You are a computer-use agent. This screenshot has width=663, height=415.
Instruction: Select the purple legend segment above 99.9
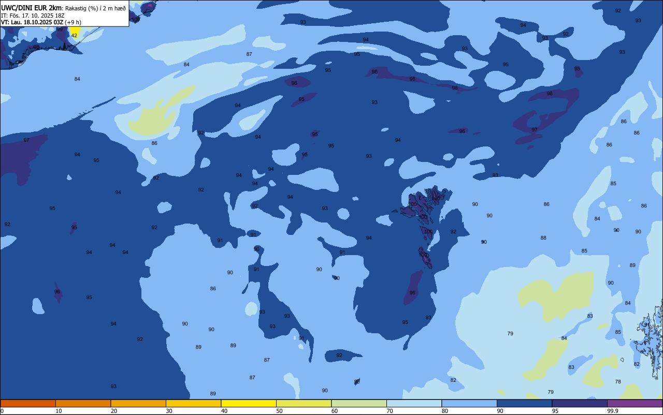[635, 403]
